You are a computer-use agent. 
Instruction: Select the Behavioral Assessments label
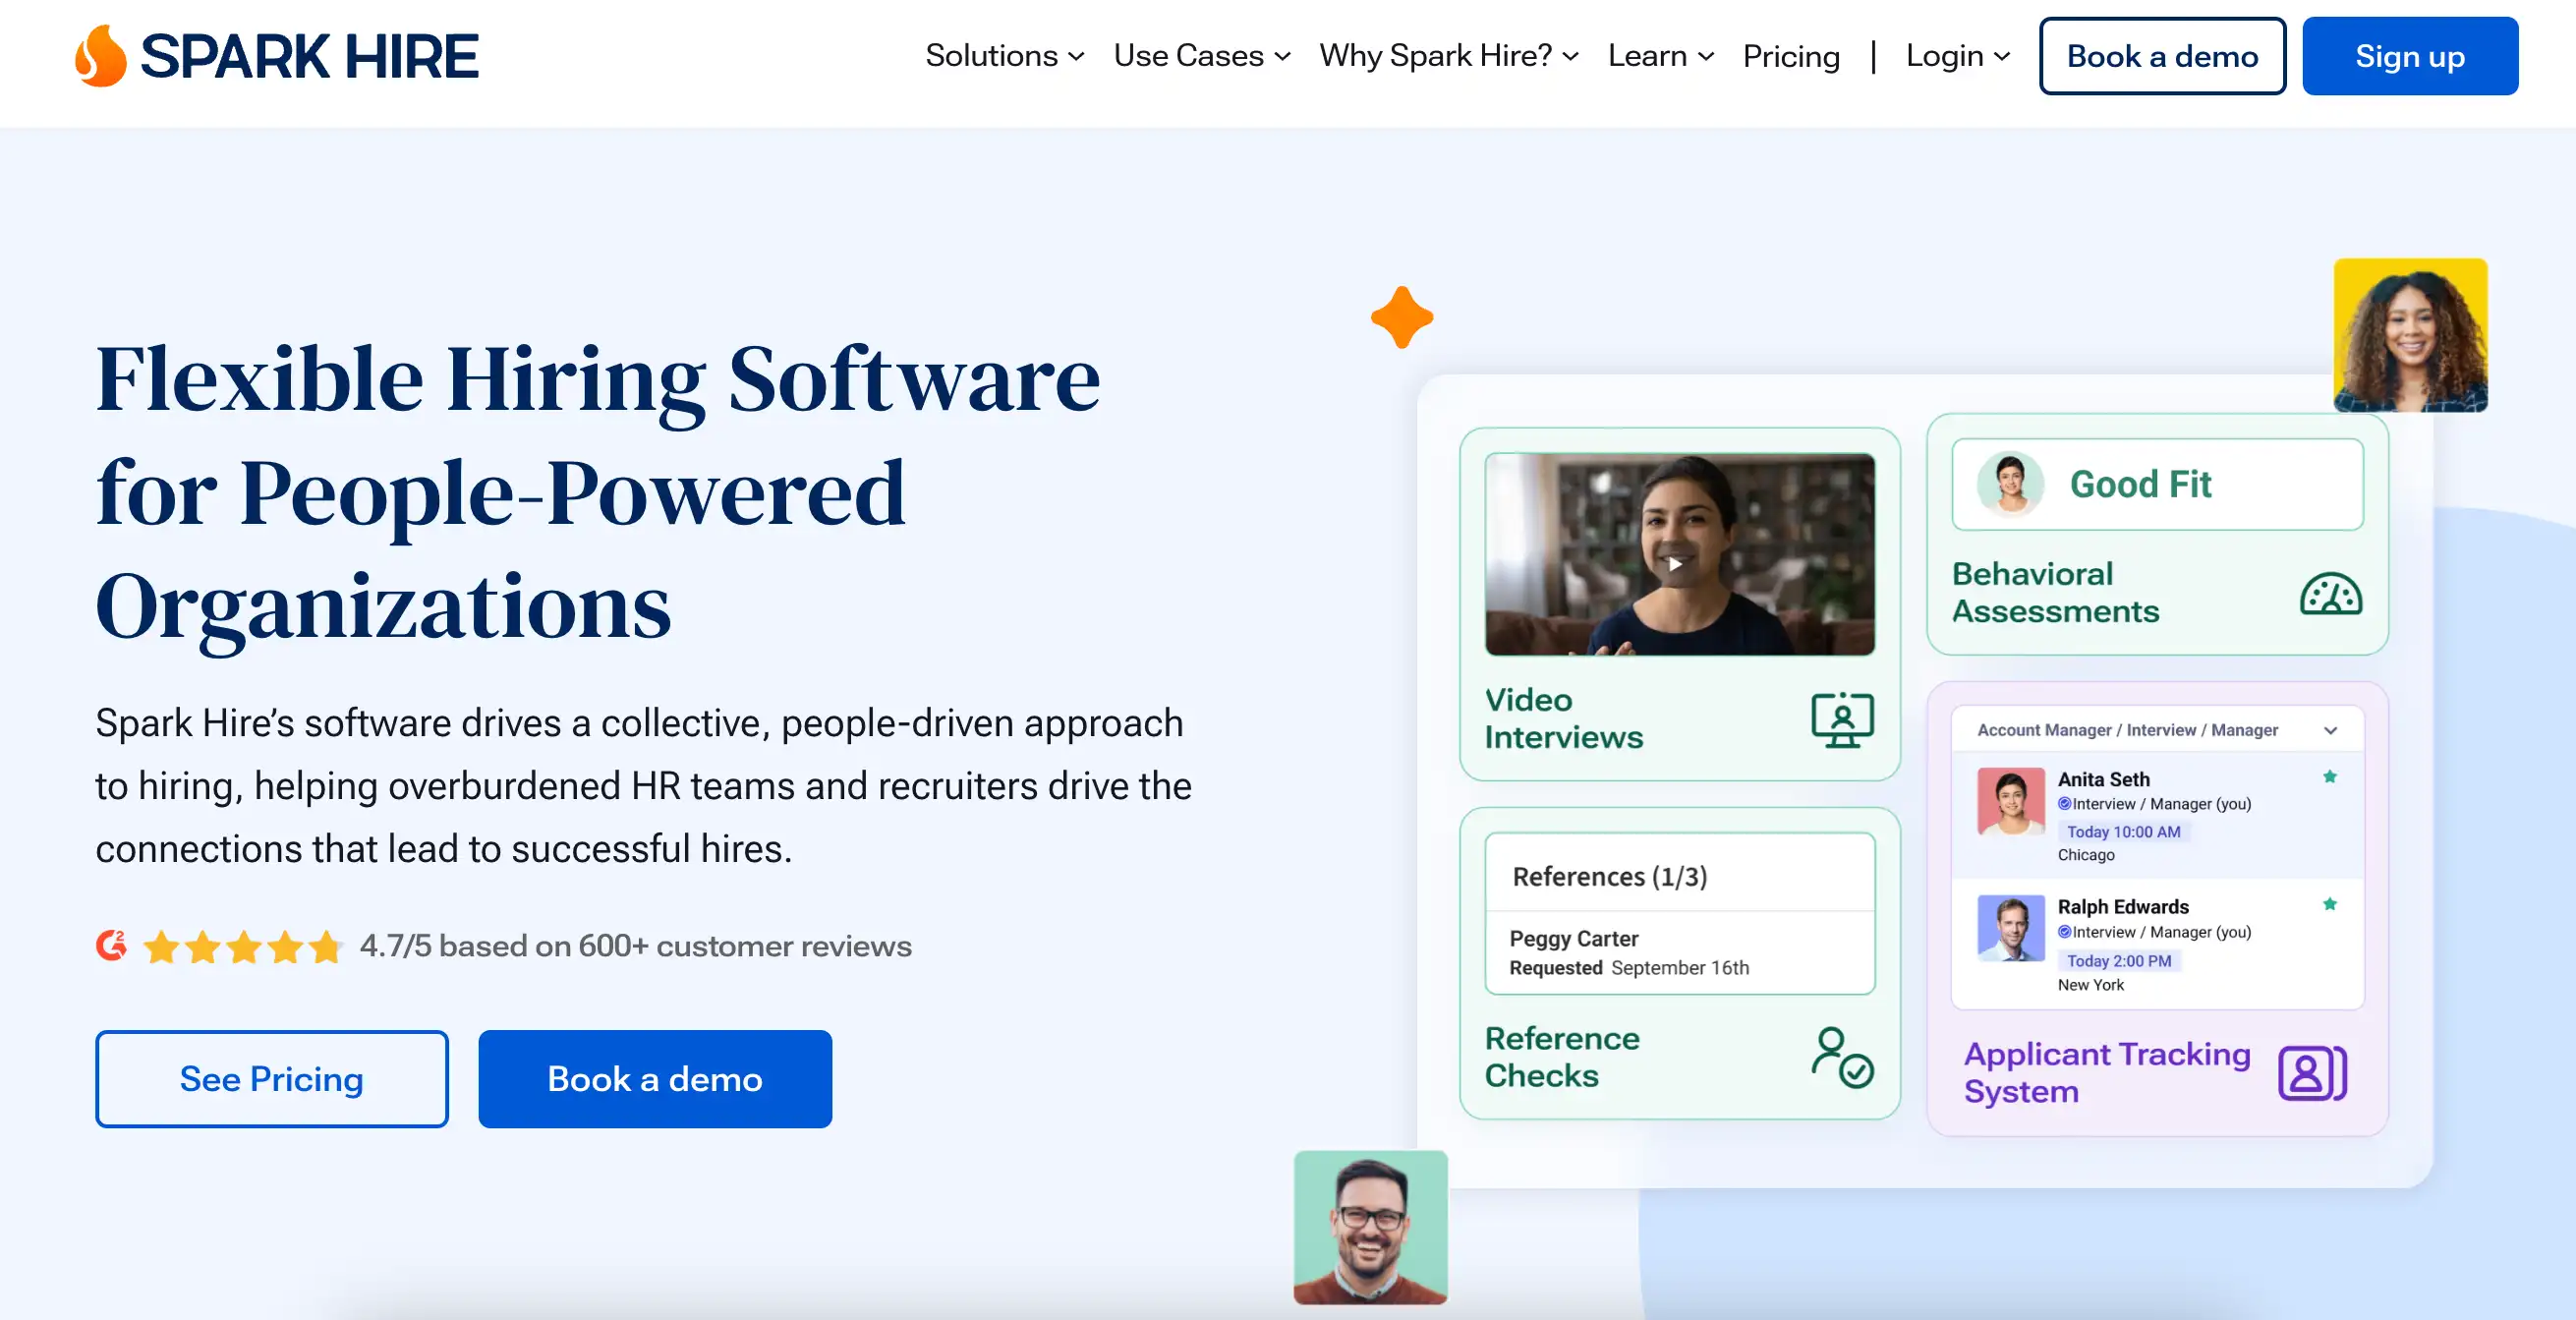[x=2055, y=593]
